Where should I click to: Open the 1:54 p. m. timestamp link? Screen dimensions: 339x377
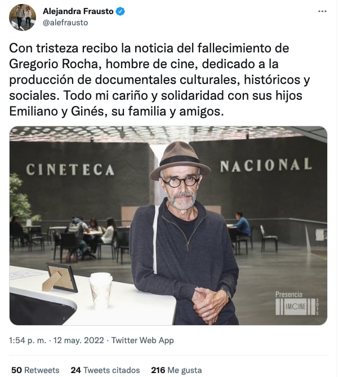[x=28, y=340]
